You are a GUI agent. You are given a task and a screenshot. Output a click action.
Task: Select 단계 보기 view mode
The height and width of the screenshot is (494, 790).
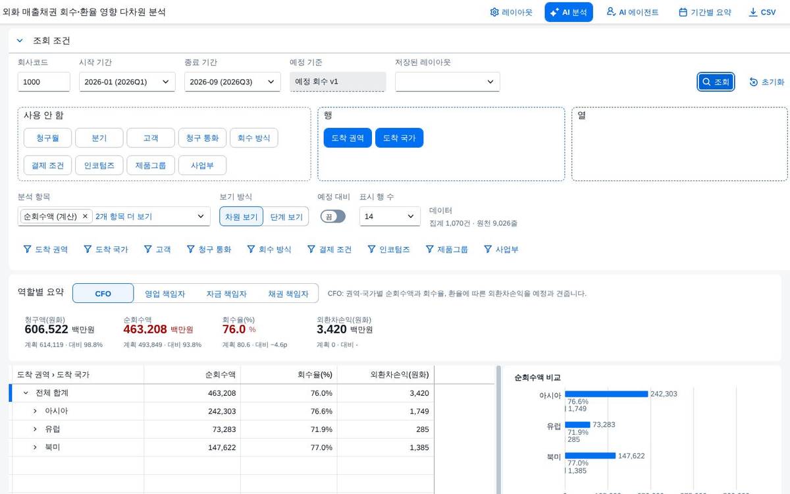[x=286, y=216]
